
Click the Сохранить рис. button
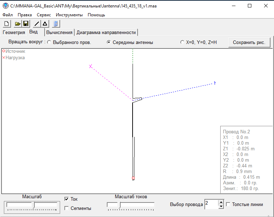(249, 43)
